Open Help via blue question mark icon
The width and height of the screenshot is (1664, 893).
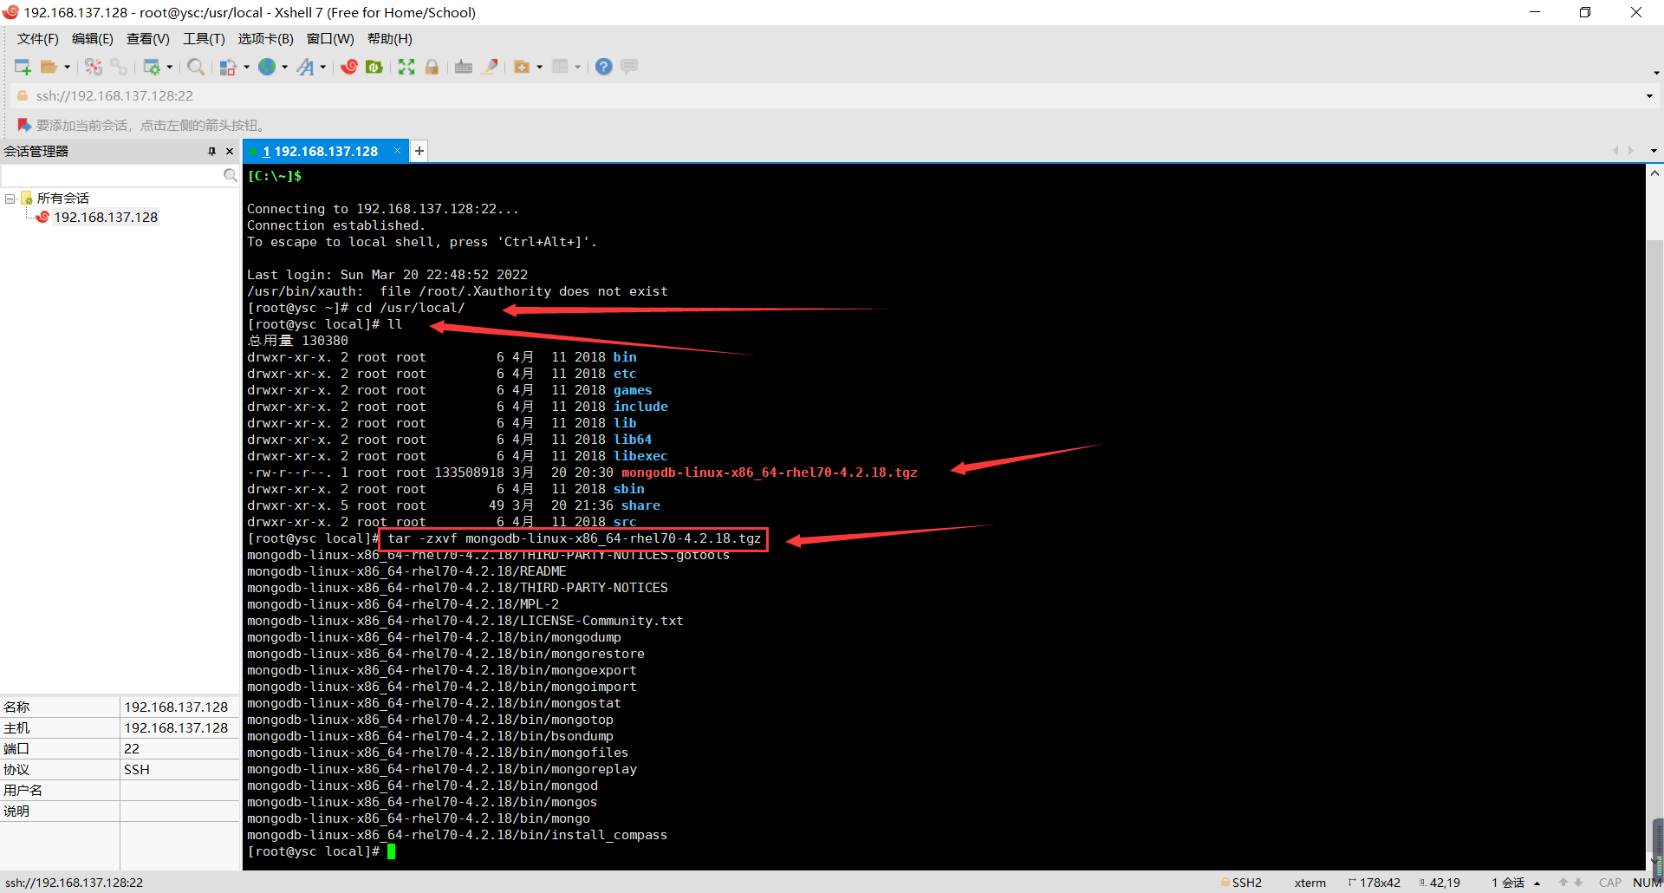pos(604,67)
